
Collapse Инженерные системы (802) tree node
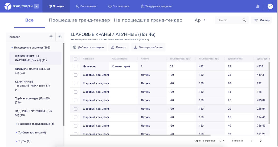coord(12,47)
